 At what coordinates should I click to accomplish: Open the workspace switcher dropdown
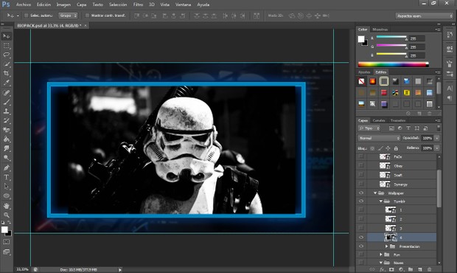tap(424, 15)
